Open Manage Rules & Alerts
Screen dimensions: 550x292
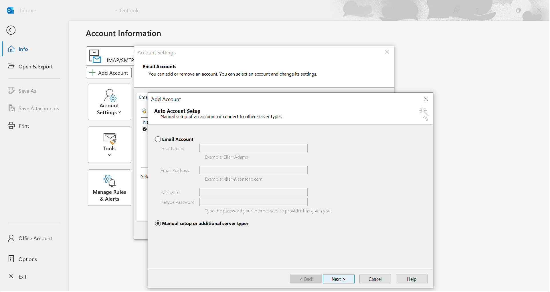click(110, 188)
